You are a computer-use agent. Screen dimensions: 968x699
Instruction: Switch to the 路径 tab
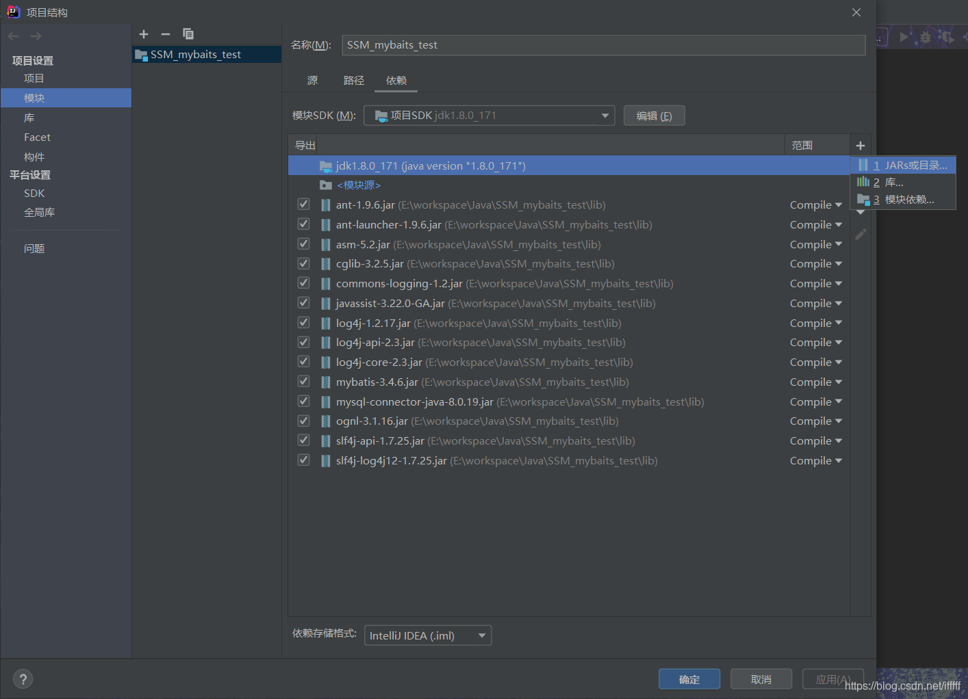pyautogui.click(x=354, y=81)
